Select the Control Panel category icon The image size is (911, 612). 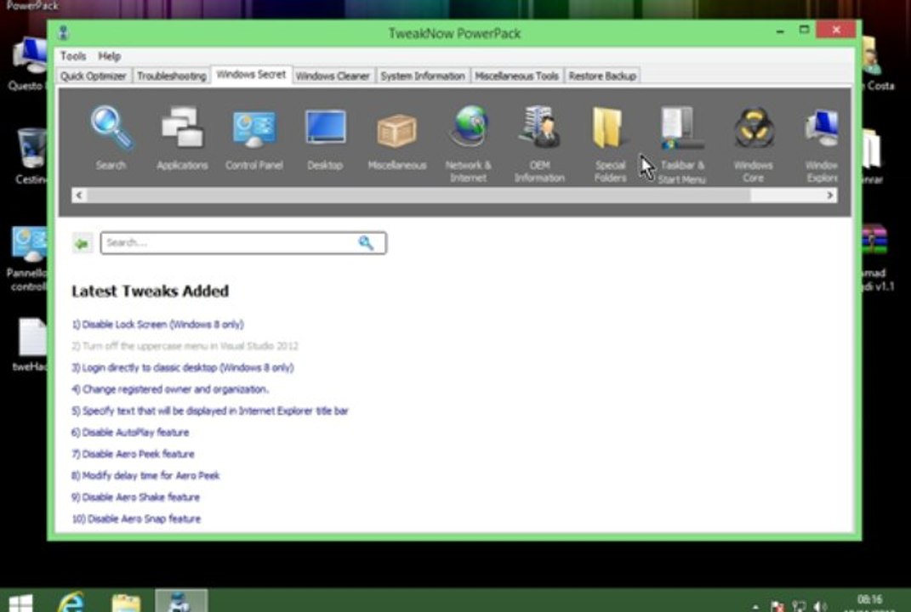(253, 139)
